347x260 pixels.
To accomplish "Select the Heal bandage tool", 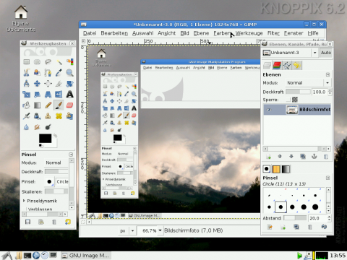I will [59, 116].
